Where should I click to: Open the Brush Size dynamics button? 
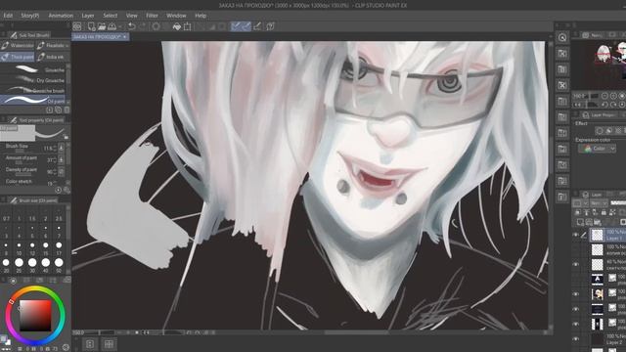point(61,148)
